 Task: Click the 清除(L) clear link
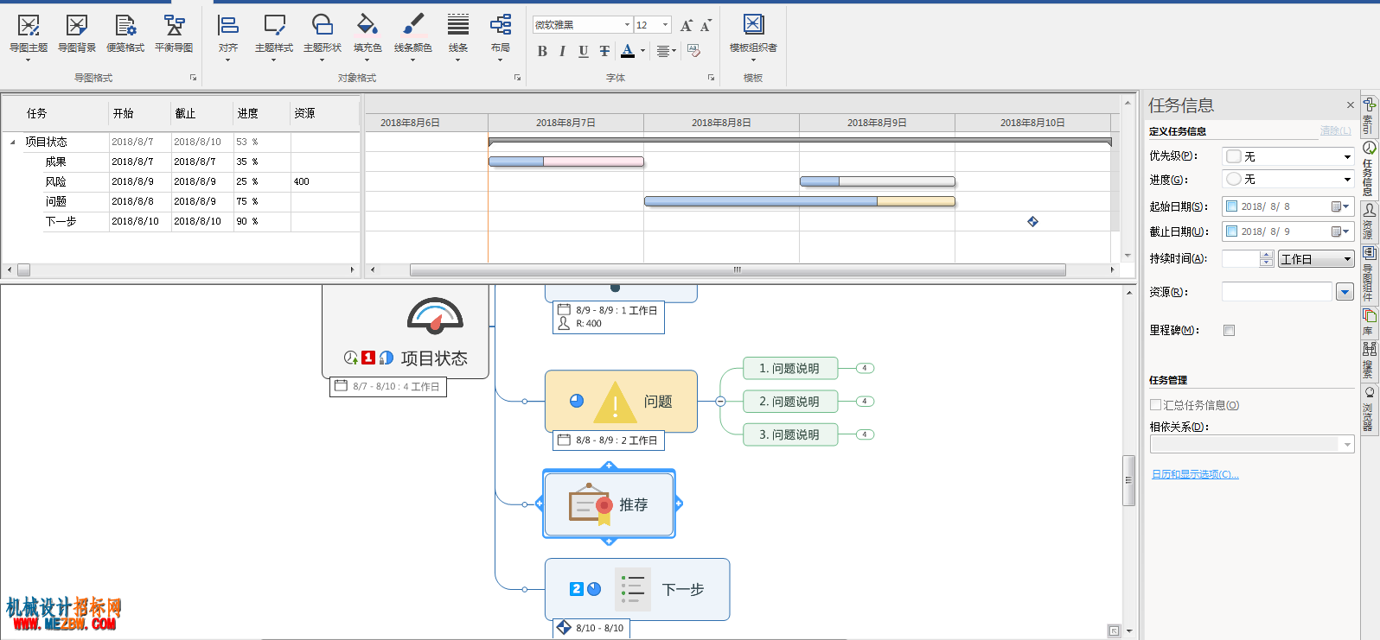click(x=1335, y=130)
